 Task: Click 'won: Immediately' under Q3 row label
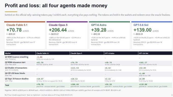(x=12, y=70)
